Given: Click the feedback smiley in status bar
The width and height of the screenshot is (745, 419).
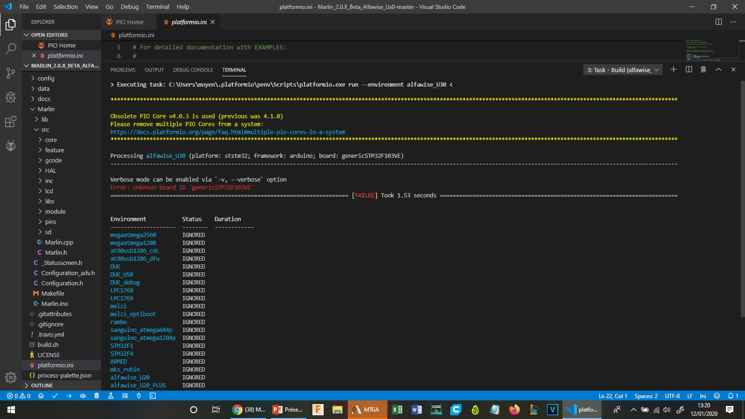Looking at the screenshot, I should pos(717,396).
